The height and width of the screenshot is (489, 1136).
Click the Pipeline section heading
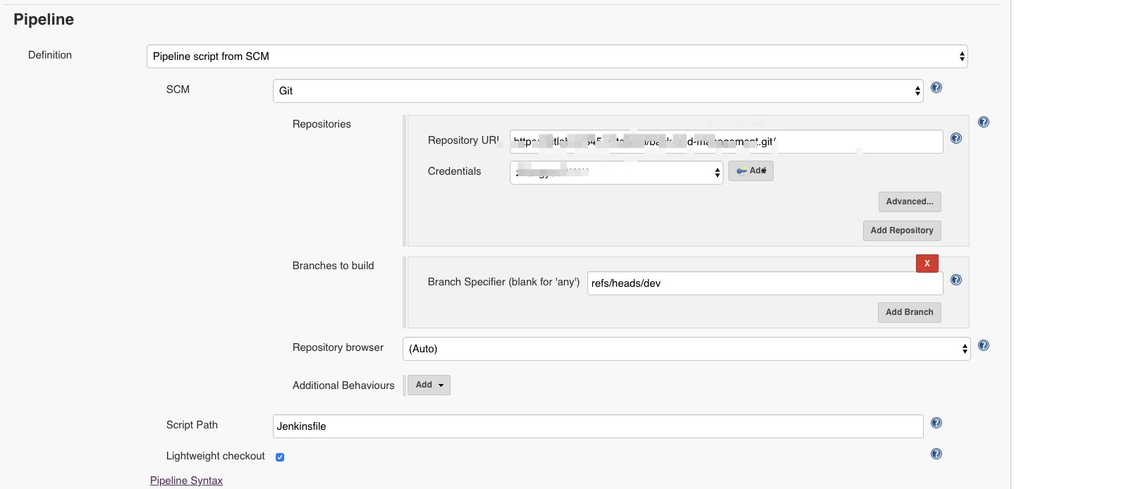pyautogui.click(x=44, y=20)
